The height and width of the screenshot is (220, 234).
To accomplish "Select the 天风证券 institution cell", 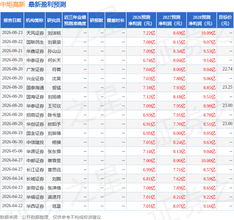I will coord(35,33).
